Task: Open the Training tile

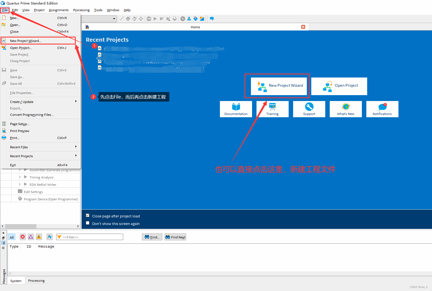Action: 272,109
